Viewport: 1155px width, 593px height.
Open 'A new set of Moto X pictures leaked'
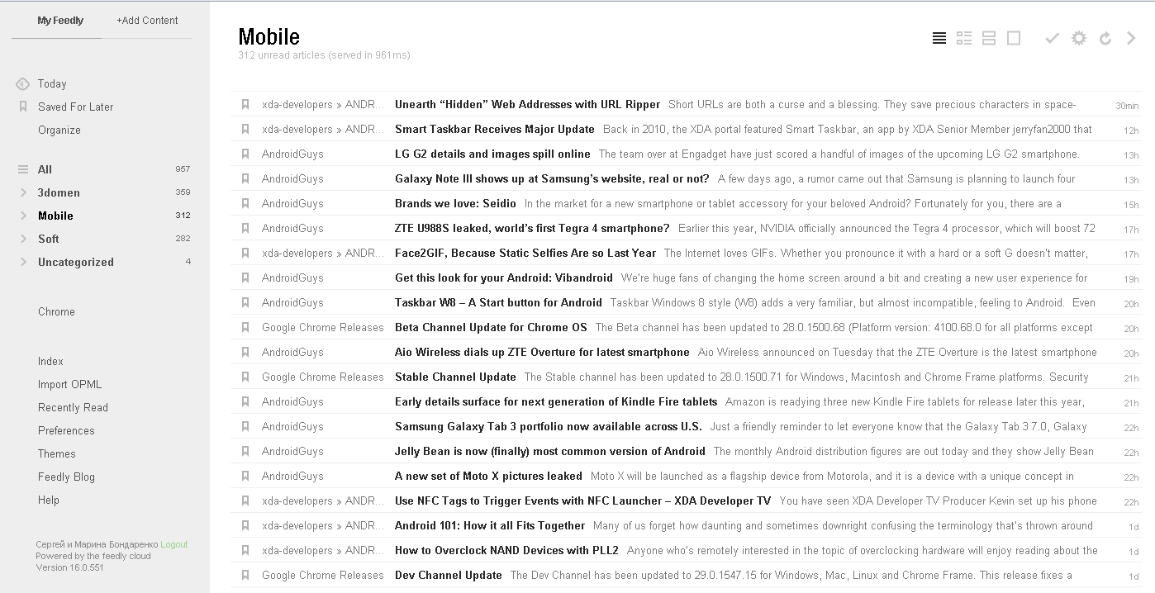tap(488, 477)
